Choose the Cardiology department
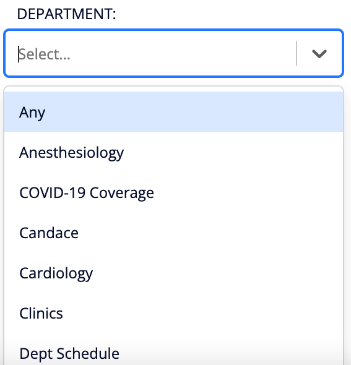Screen dimensions: 351x365 click(173, 273)
